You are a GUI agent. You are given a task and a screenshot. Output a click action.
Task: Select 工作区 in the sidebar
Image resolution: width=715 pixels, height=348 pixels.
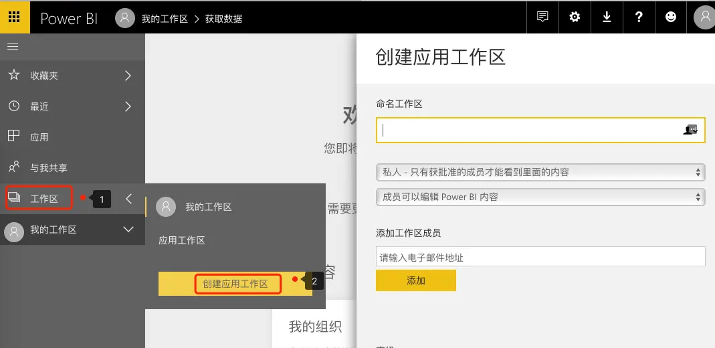pyautogui.click(x=72, y=198)
